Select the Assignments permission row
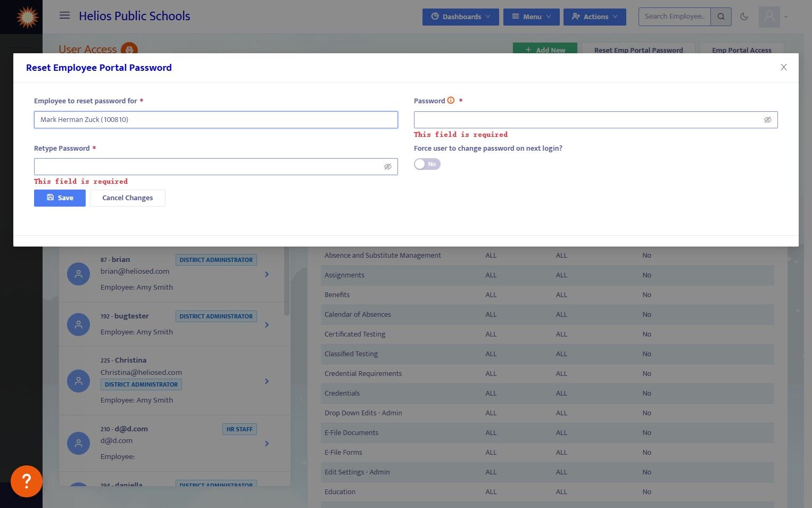The width and height of the screenshot is (812, 508). 547,275
